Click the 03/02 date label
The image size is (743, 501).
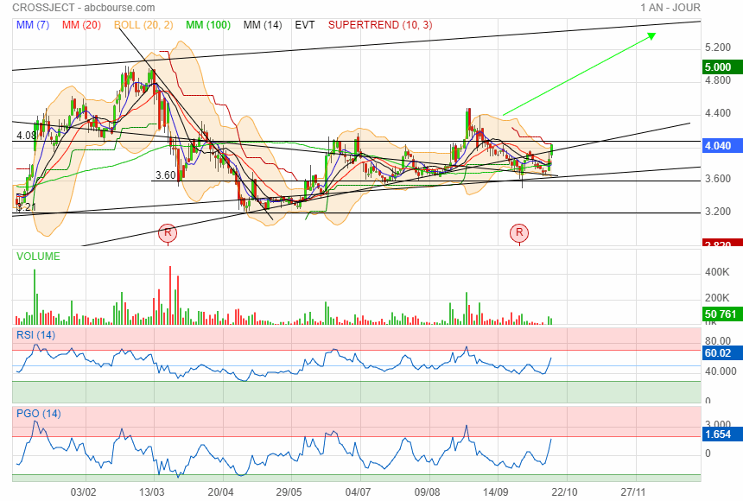click(84, 492)
